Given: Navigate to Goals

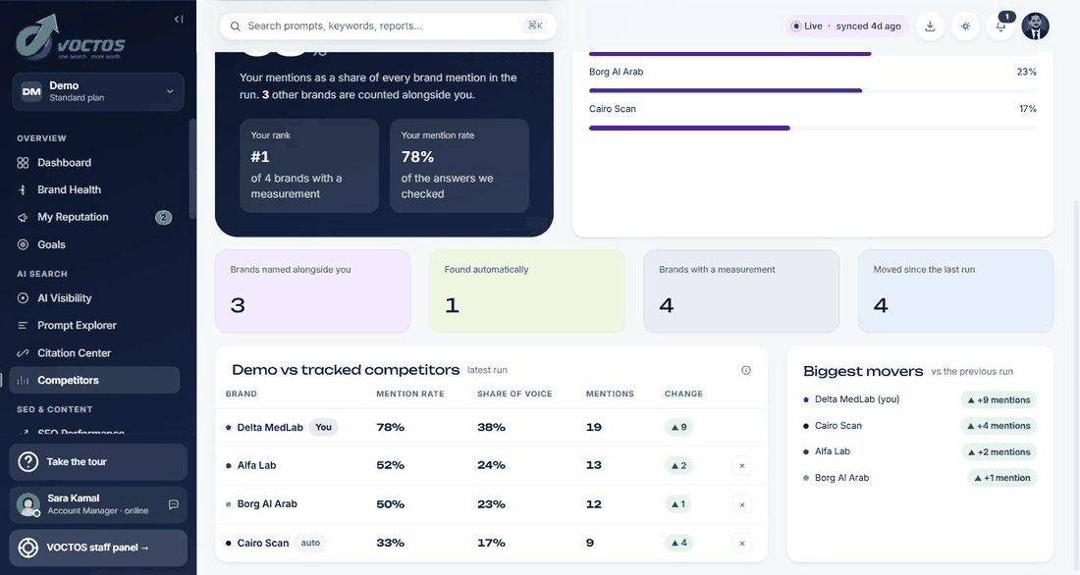Looking at the screenshot, I should click(52, 244).
